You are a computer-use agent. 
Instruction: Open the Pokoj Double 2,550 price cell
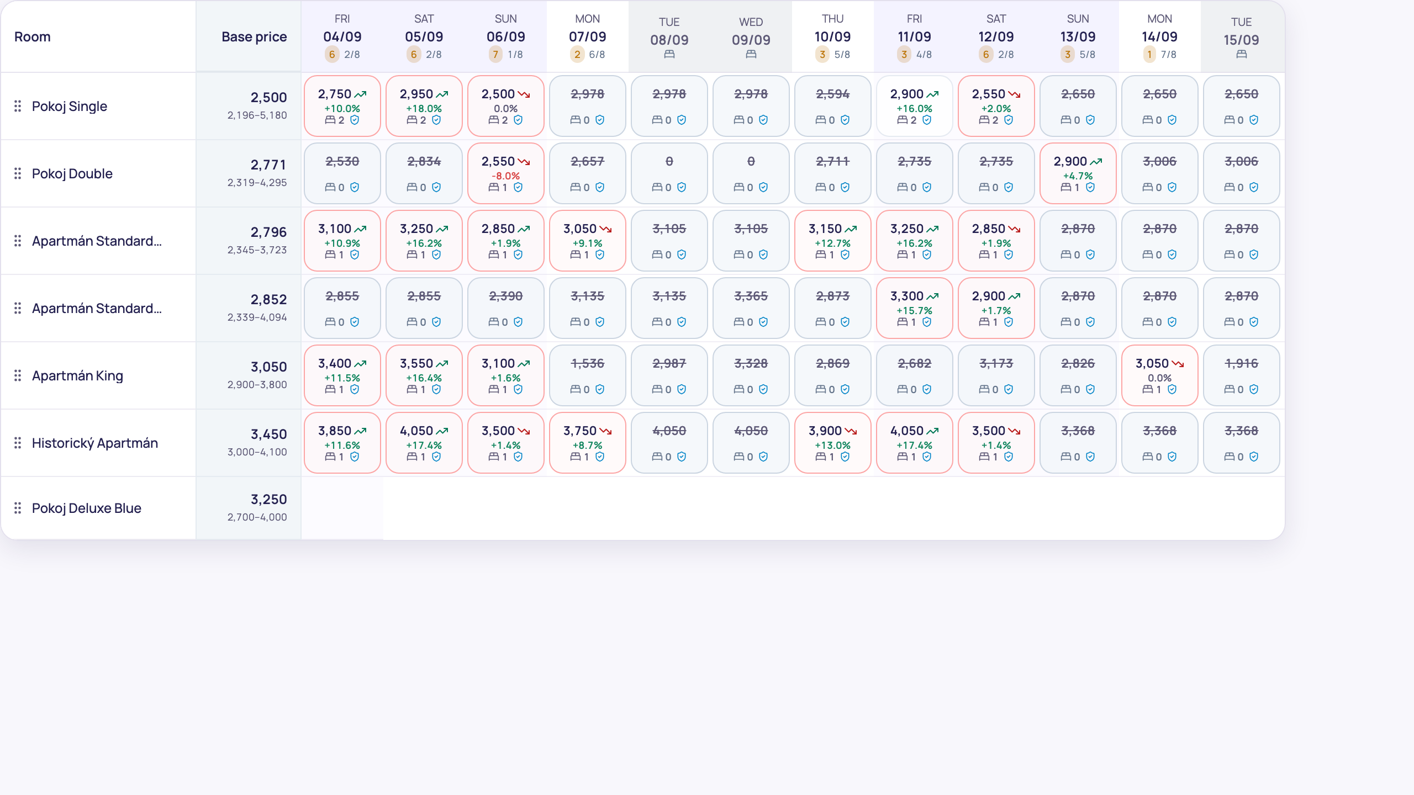(x=506, y=173)
